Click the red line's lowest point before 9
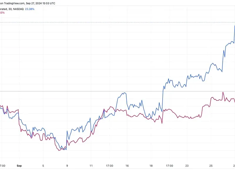 [59, 150]
